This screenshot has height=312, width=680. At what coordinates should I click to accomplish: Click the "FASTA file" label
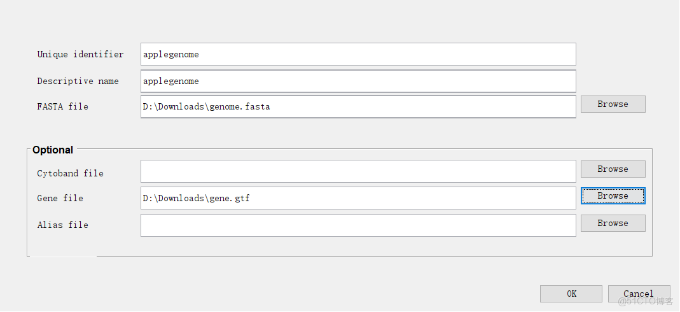pos(62,106)
